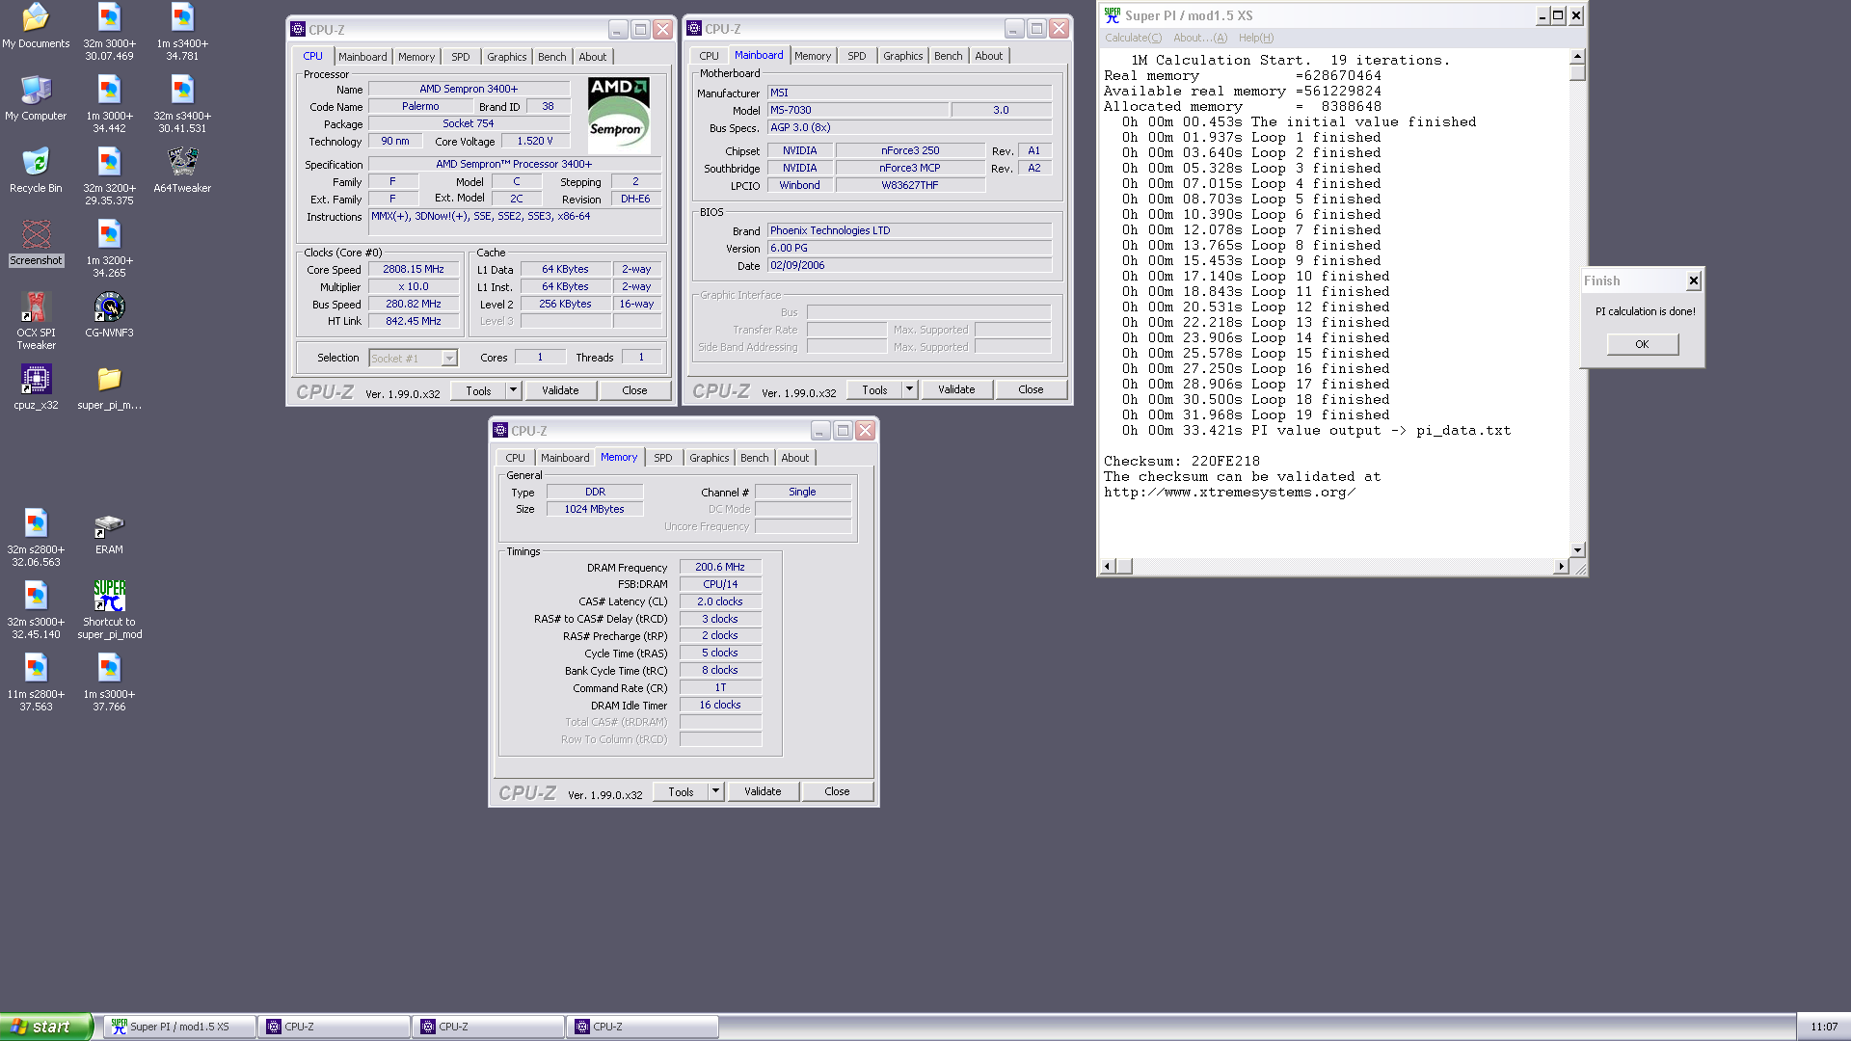This screenshot has width=1851, height=1041.
Task: Select the Screenshot desktop icon
Action: (x=36, y=243)
